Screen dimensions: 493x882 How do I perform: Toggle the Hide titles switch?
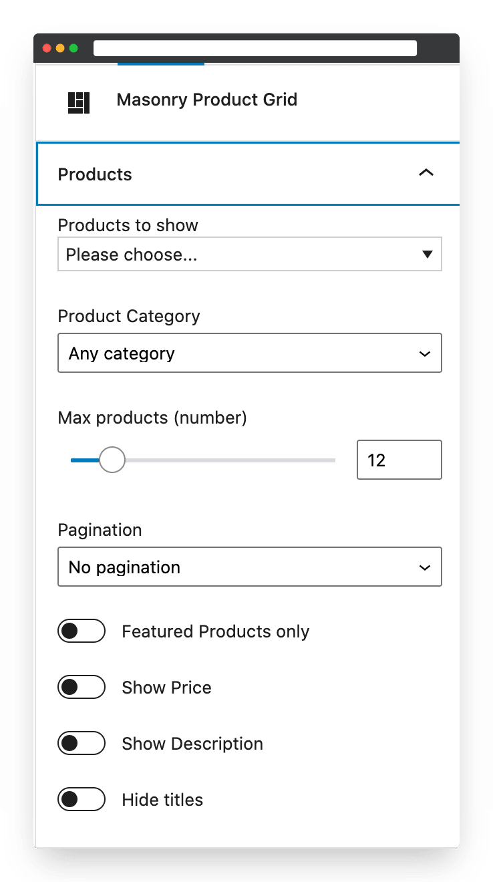[x=81, y=800]
